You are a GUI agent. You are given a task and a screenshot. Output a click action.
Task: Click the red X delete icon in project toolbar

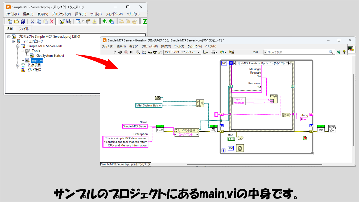(x=52, y=22)
